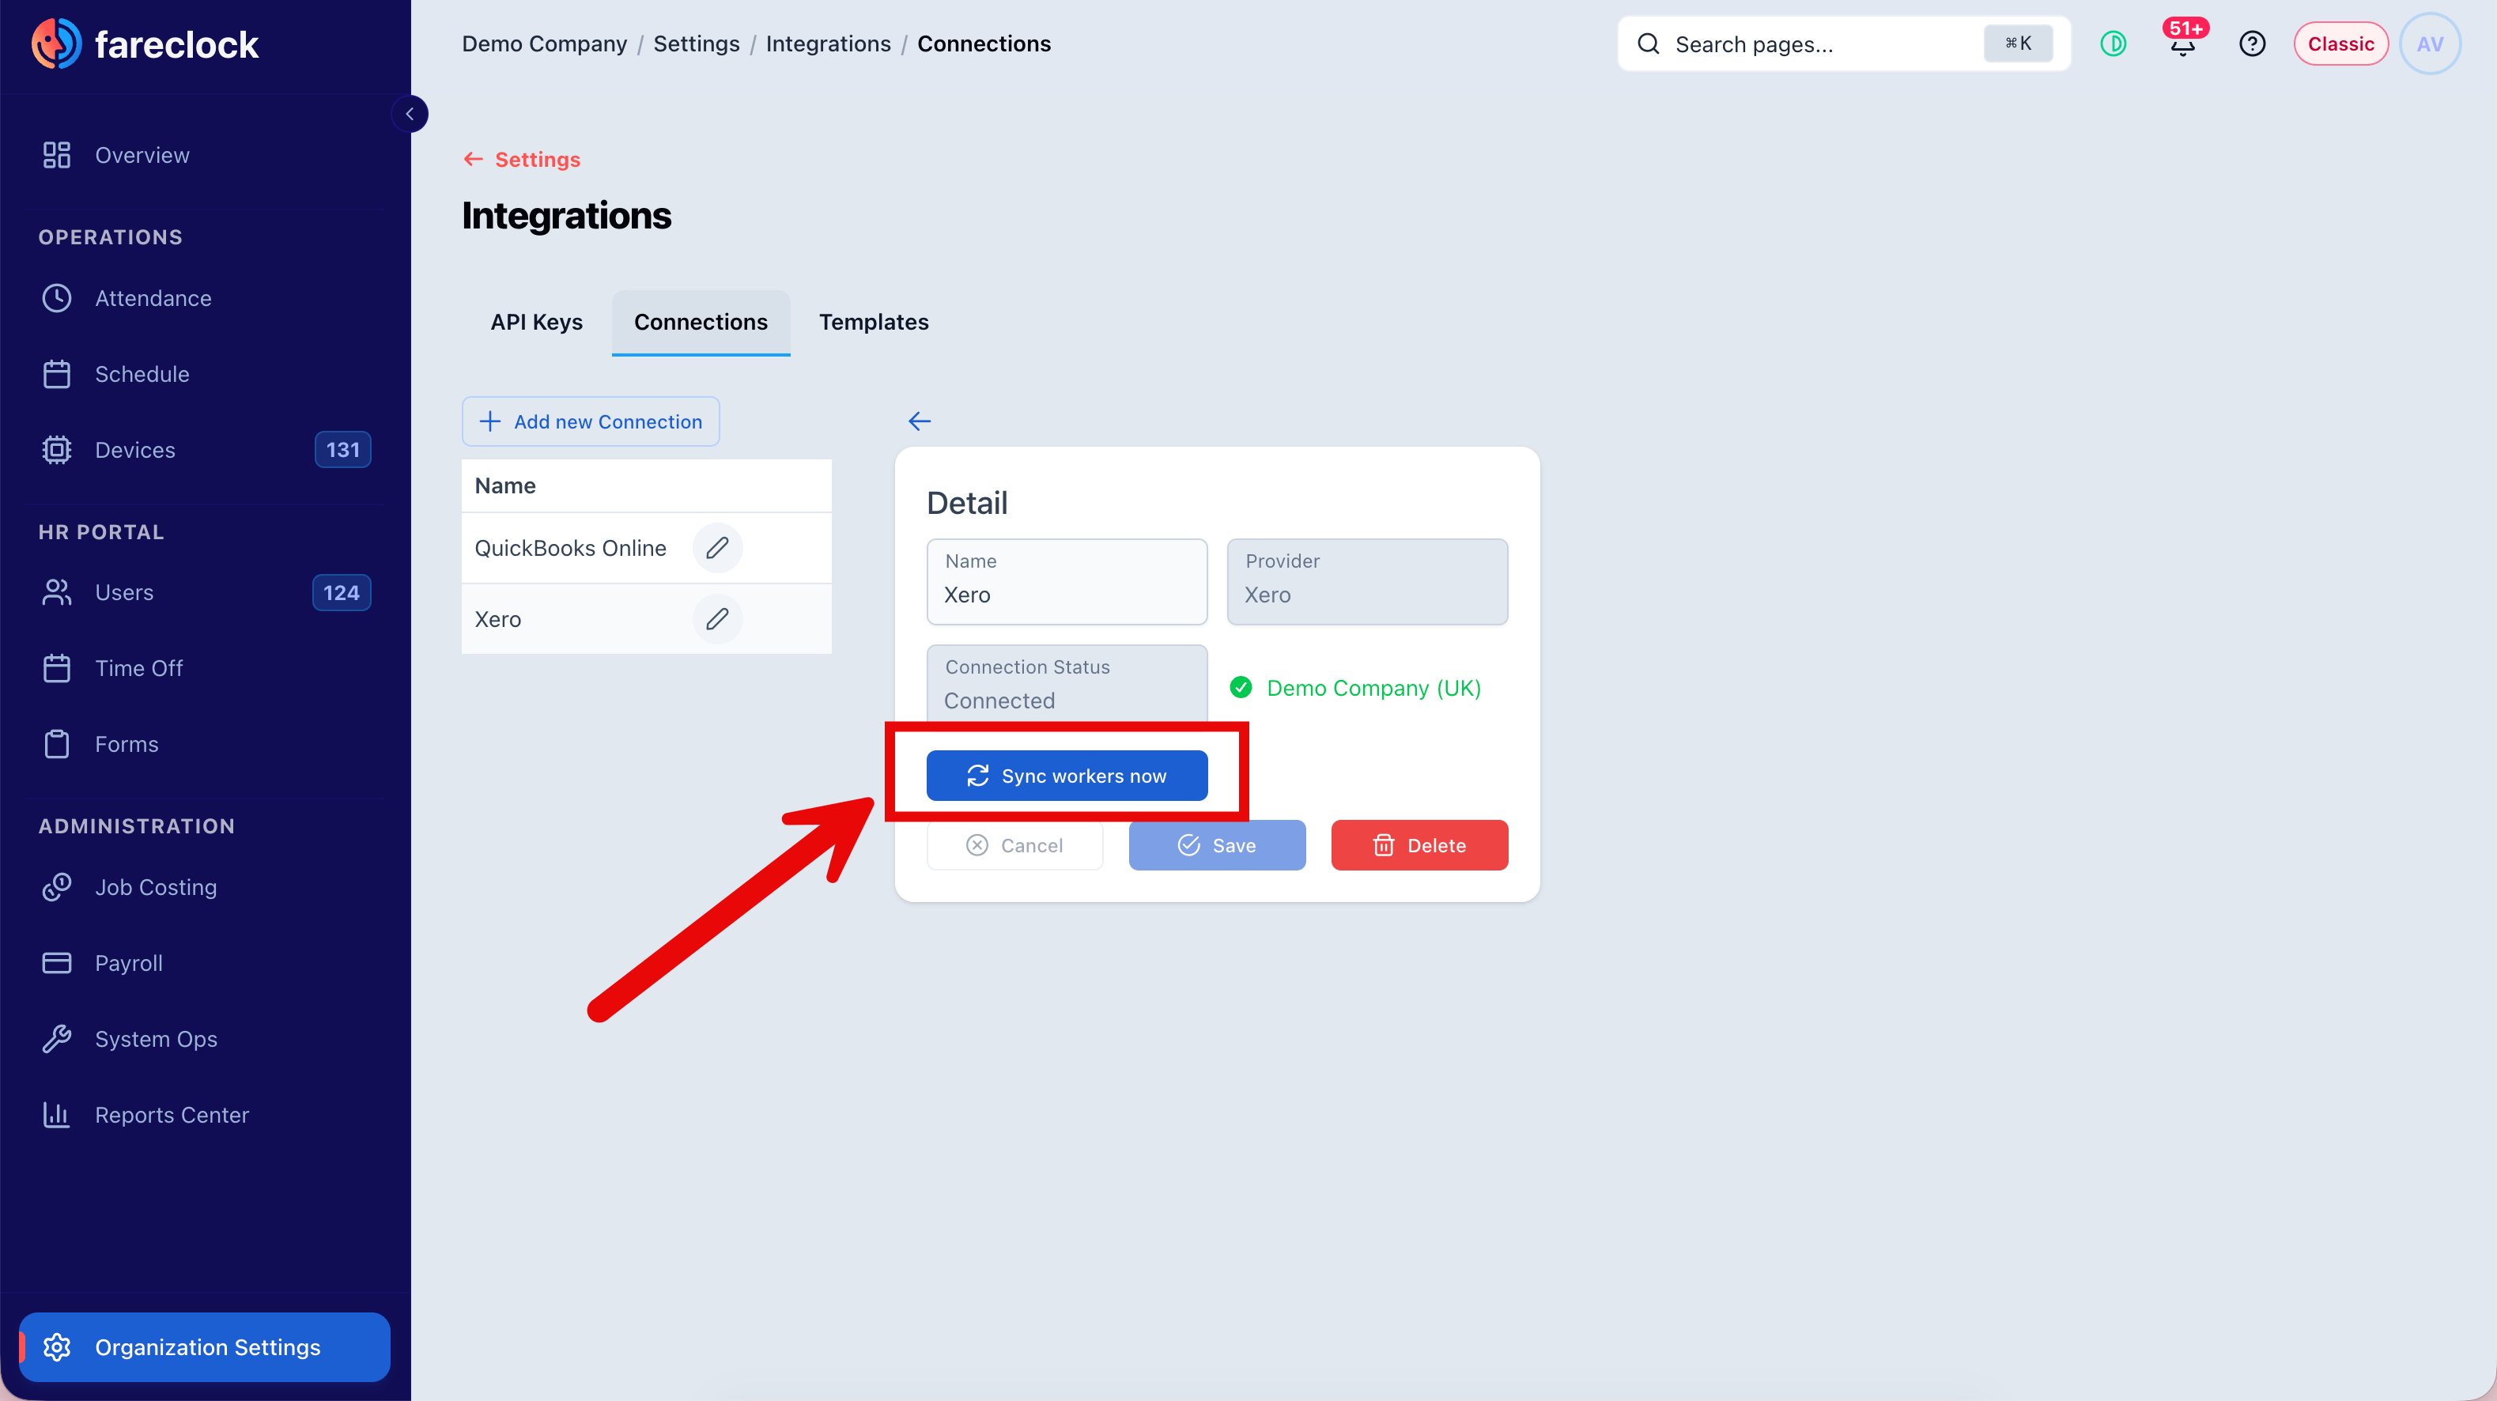Click the fareclock logo
The height and width of the screenshot is (1401, 2497).
click(145, 43)
